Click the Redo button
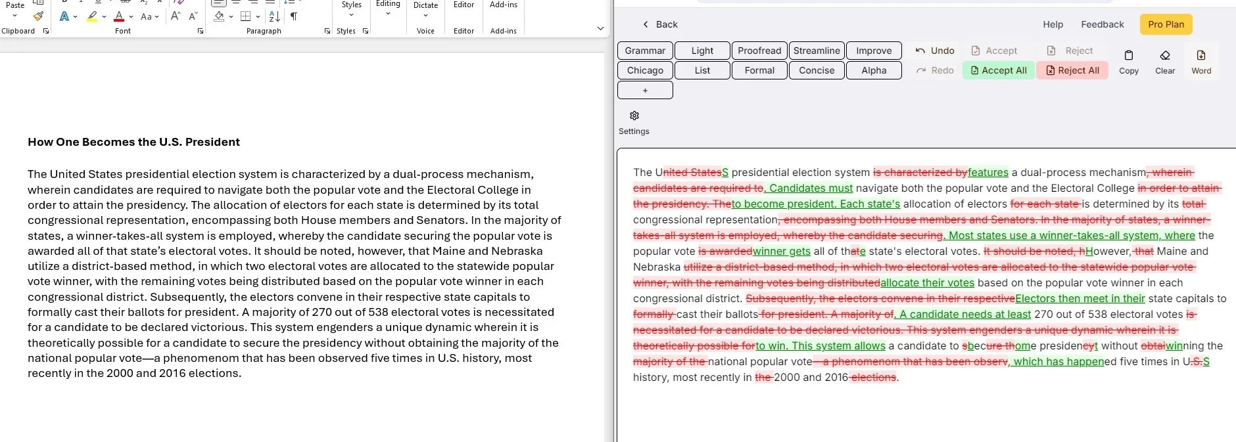Viewport: 1236px width, 442px height. pyautogui.click(x=935, y=70)
